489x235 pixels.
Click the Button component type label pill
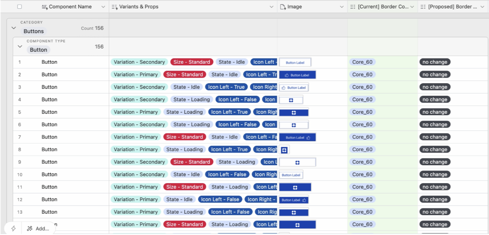[39, 50]
